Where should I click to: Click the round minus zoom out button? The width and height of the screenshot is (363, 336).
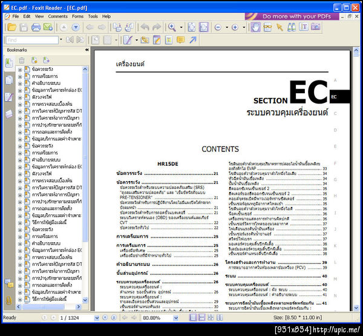[218, 27]
